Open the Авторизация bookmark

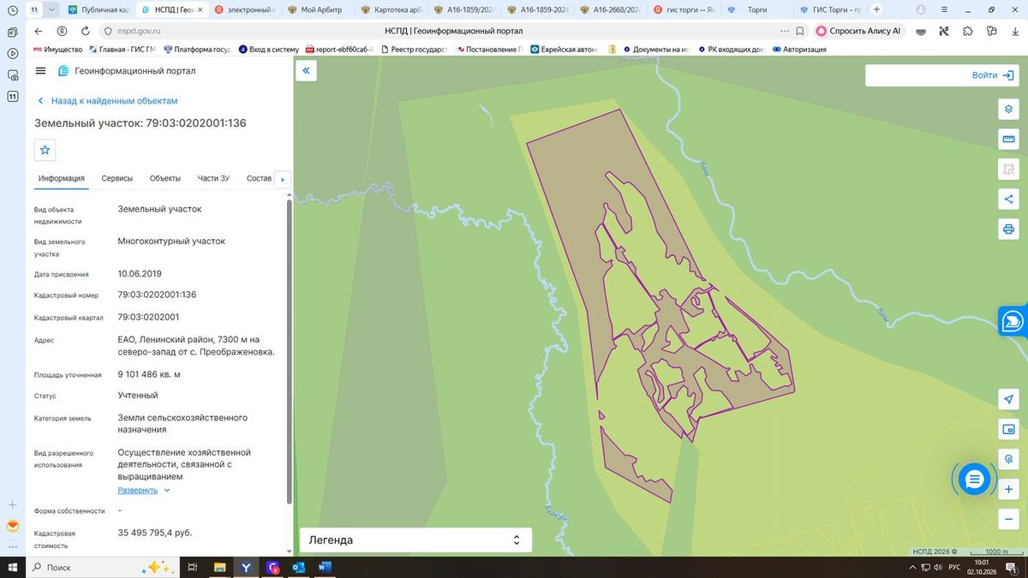[x=799, y=50]
